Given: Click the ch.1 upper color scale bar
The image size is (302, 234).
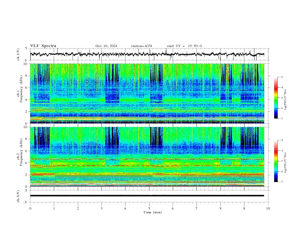Looking at the screenshot, I should [x=276, y=98].
